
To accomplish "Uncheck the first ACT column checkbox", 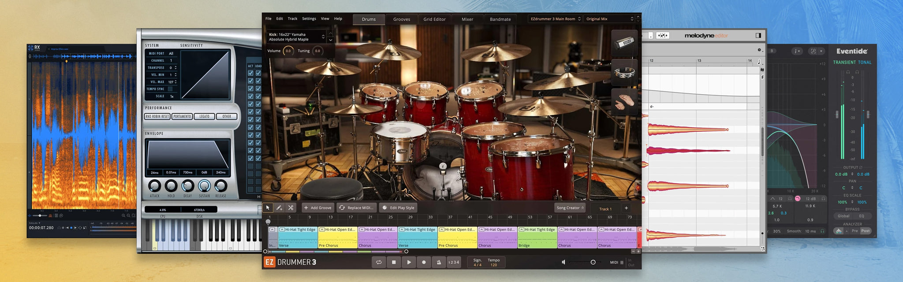I will point(250,73).
